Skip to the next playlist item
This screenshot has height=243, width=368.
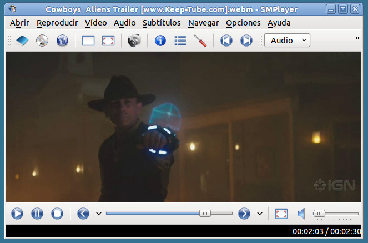(x=246, y=40)
